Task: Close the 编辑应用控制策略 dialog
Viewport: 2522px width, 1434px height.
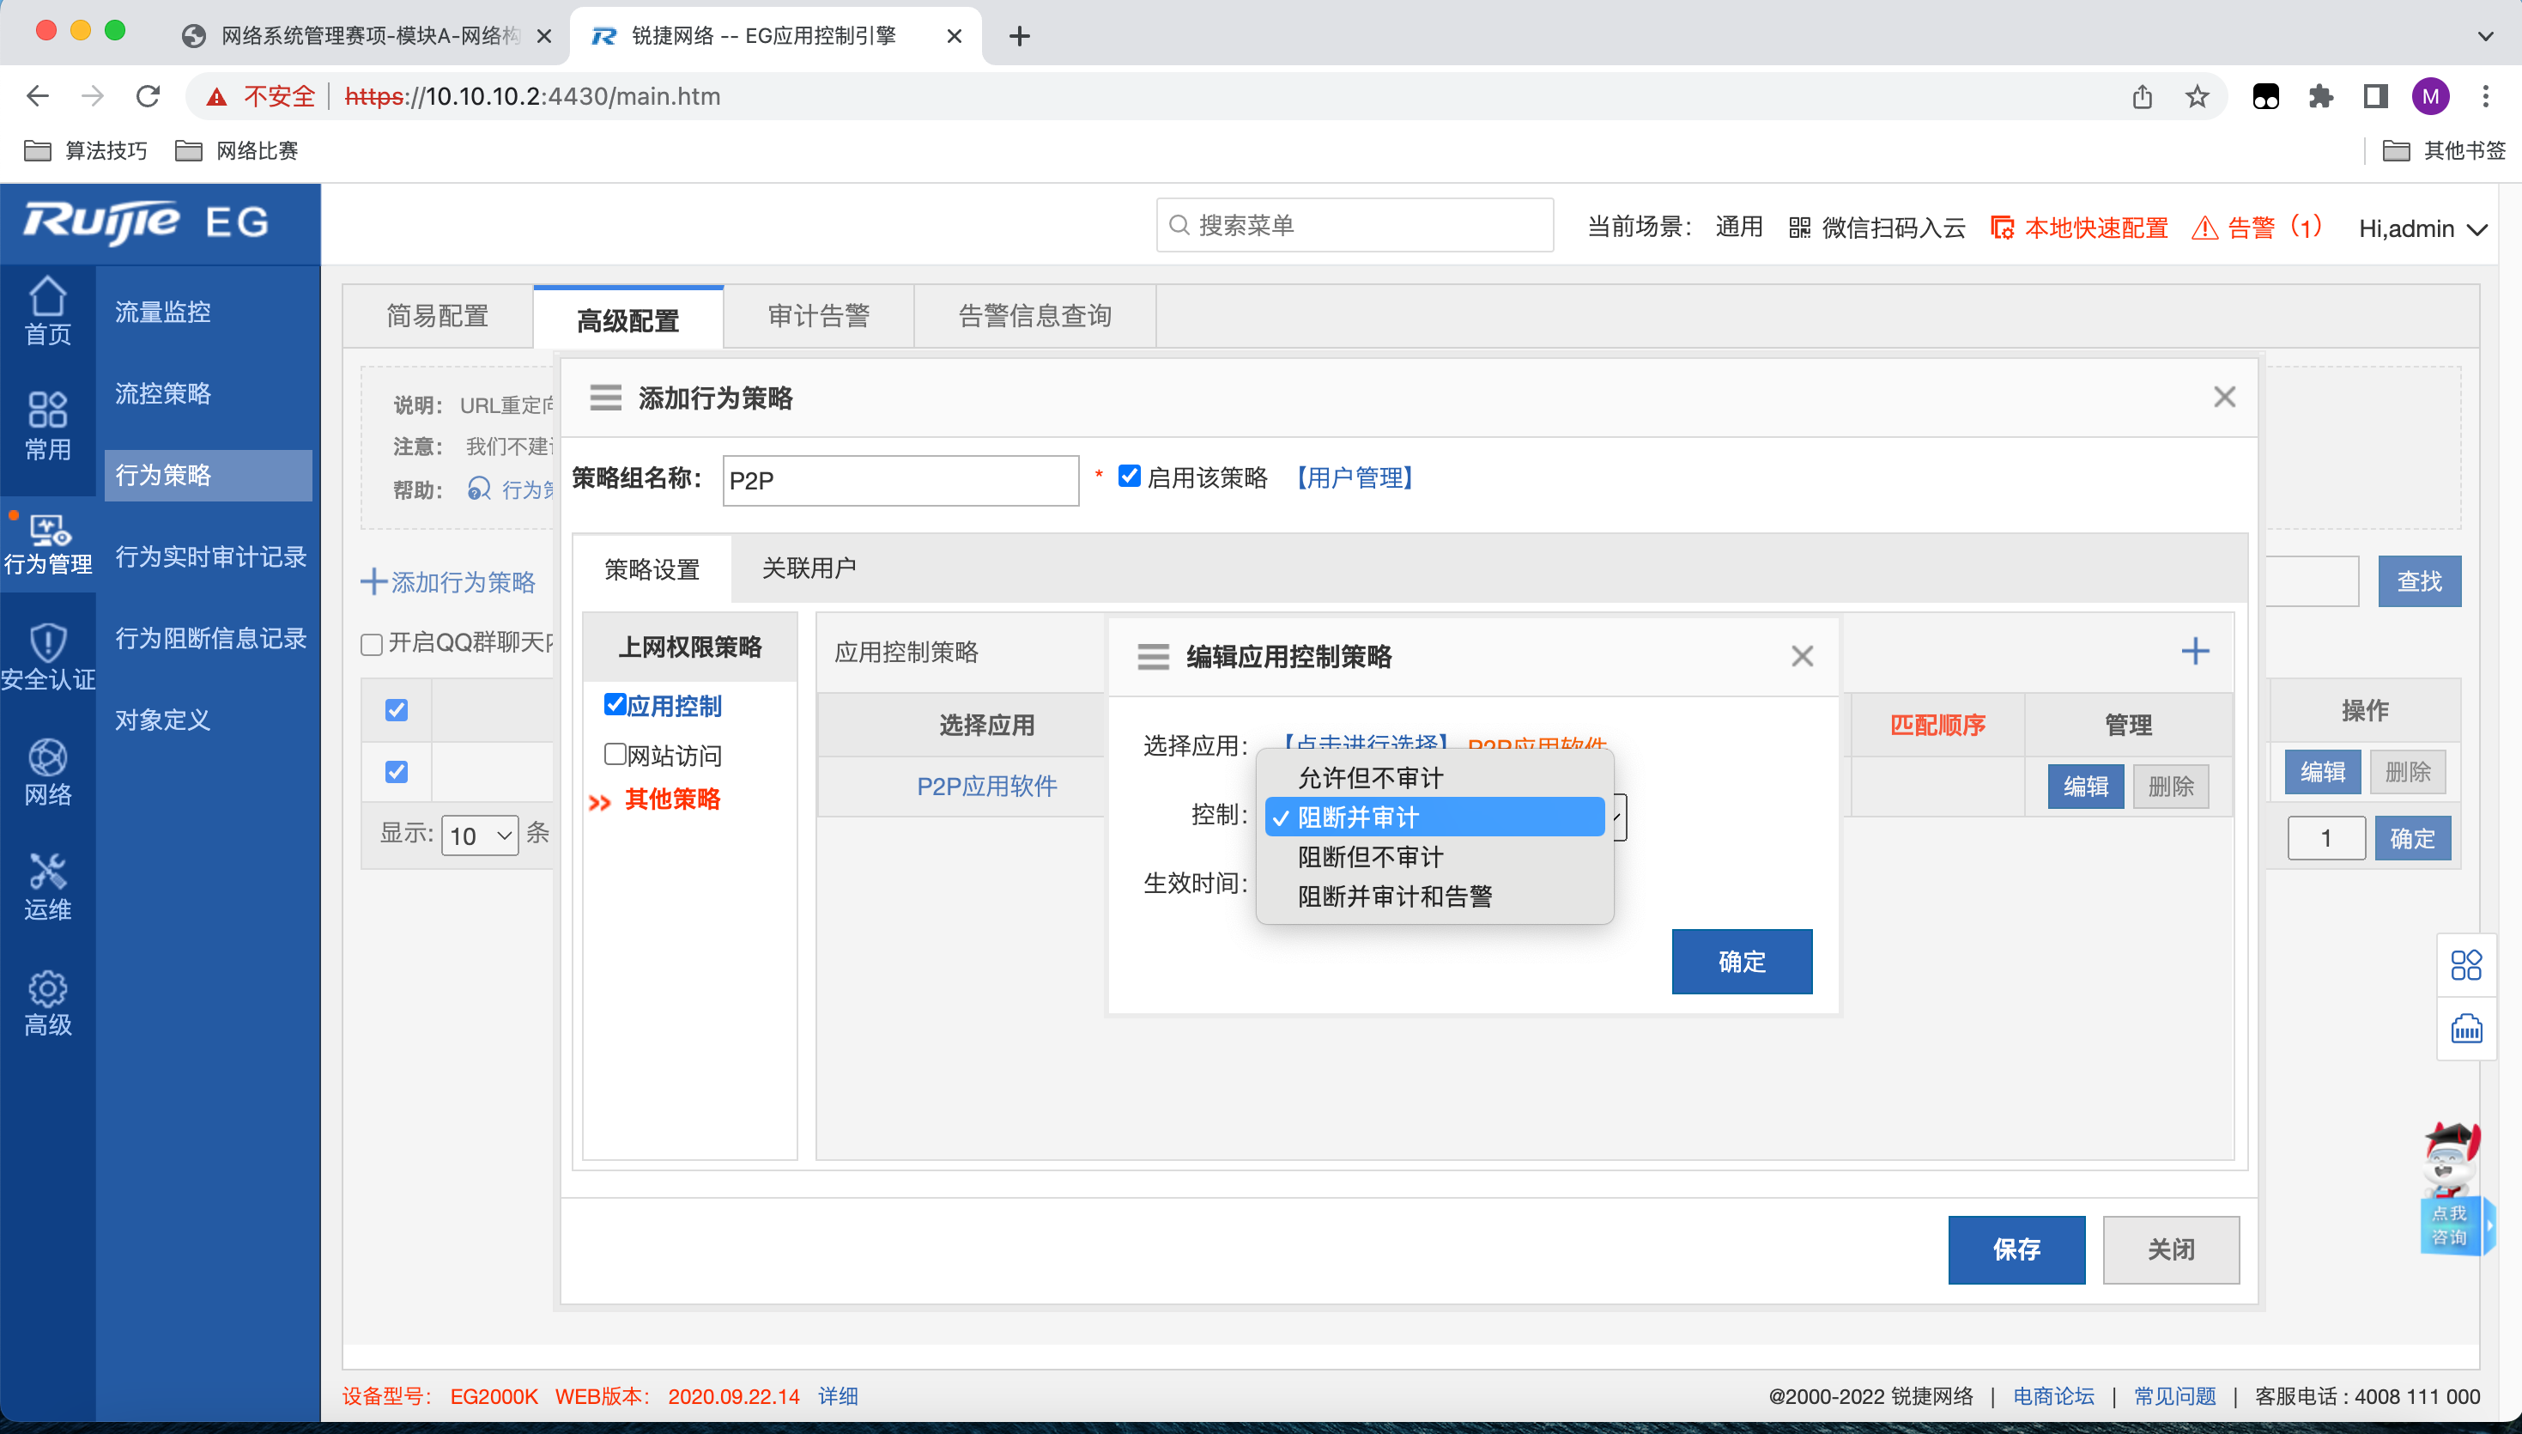Action: 1803,656
